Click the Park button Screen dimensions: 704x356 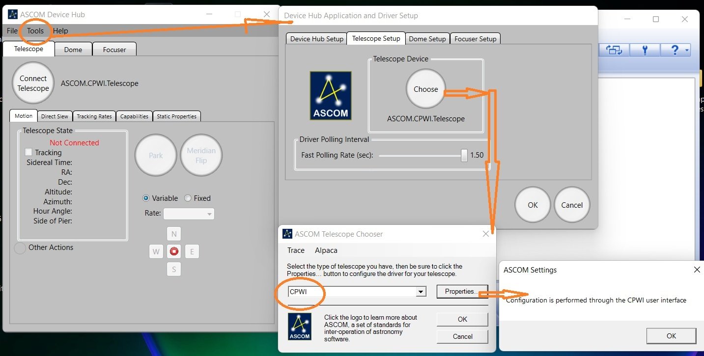pos(156,156)
